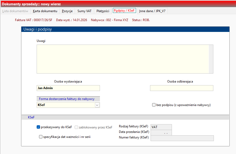Screen dimensions: 236x154
Task: Go to the Sumy VAT tab
Action: [84, 11]
